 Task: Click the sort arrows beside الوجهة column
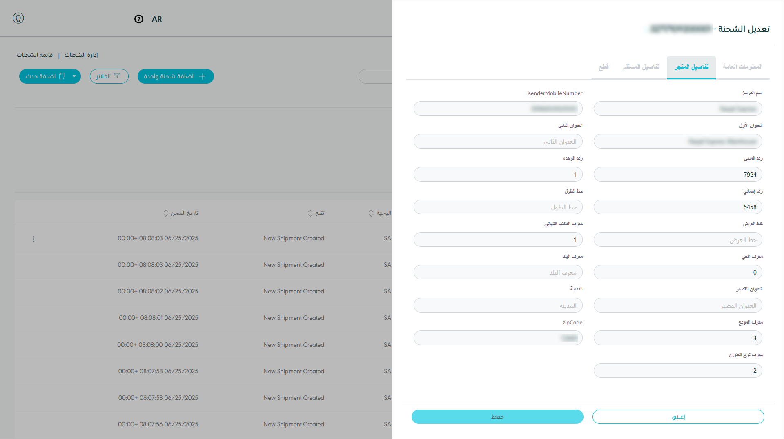371,213
